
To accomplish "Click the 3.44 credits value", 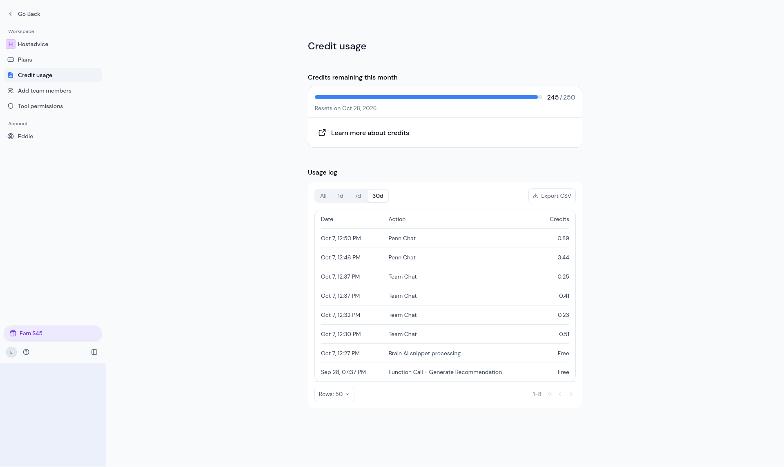I will click(x=563, y=258).
